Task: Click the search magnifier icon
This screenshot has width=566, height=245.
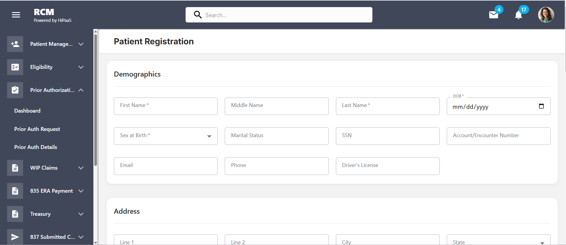Action: (x=198, y=15)
